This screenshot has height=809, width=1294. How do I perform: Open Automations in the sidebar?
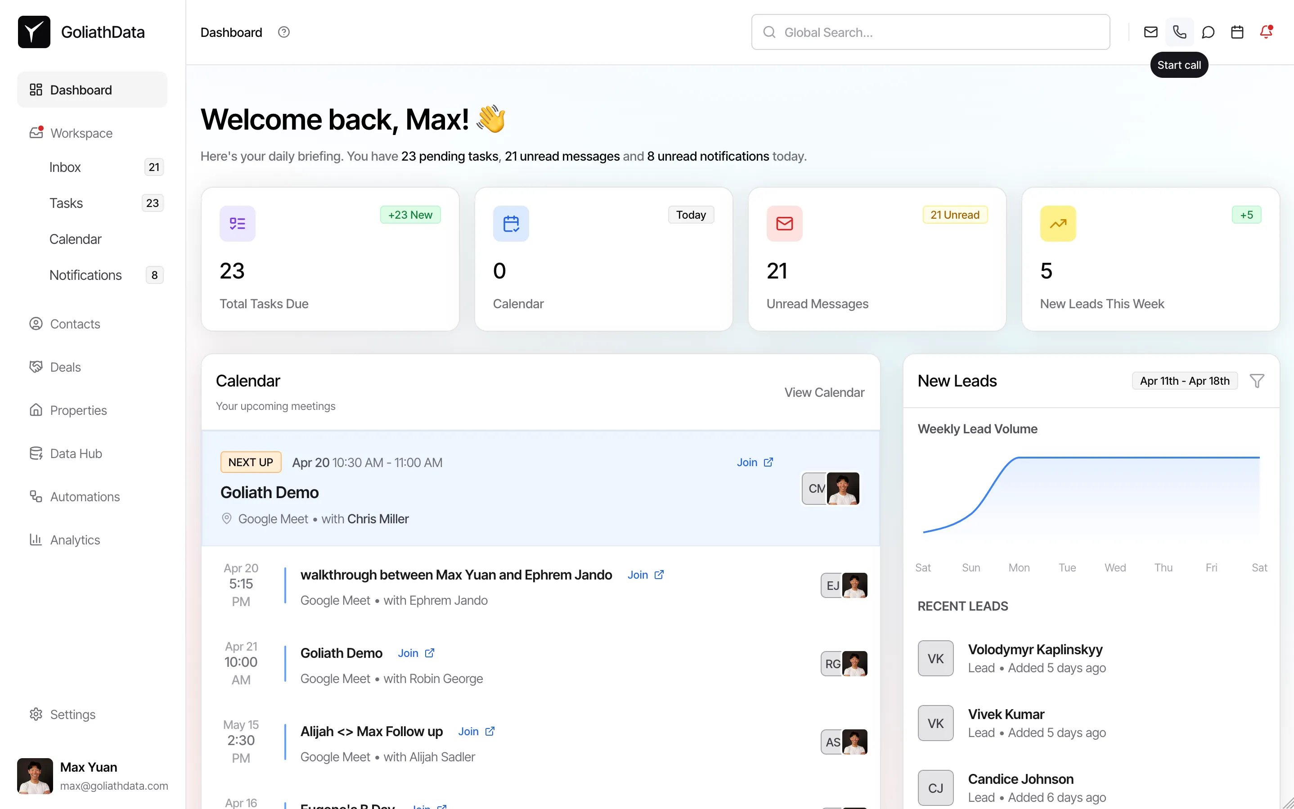click(x=85, y=497)
